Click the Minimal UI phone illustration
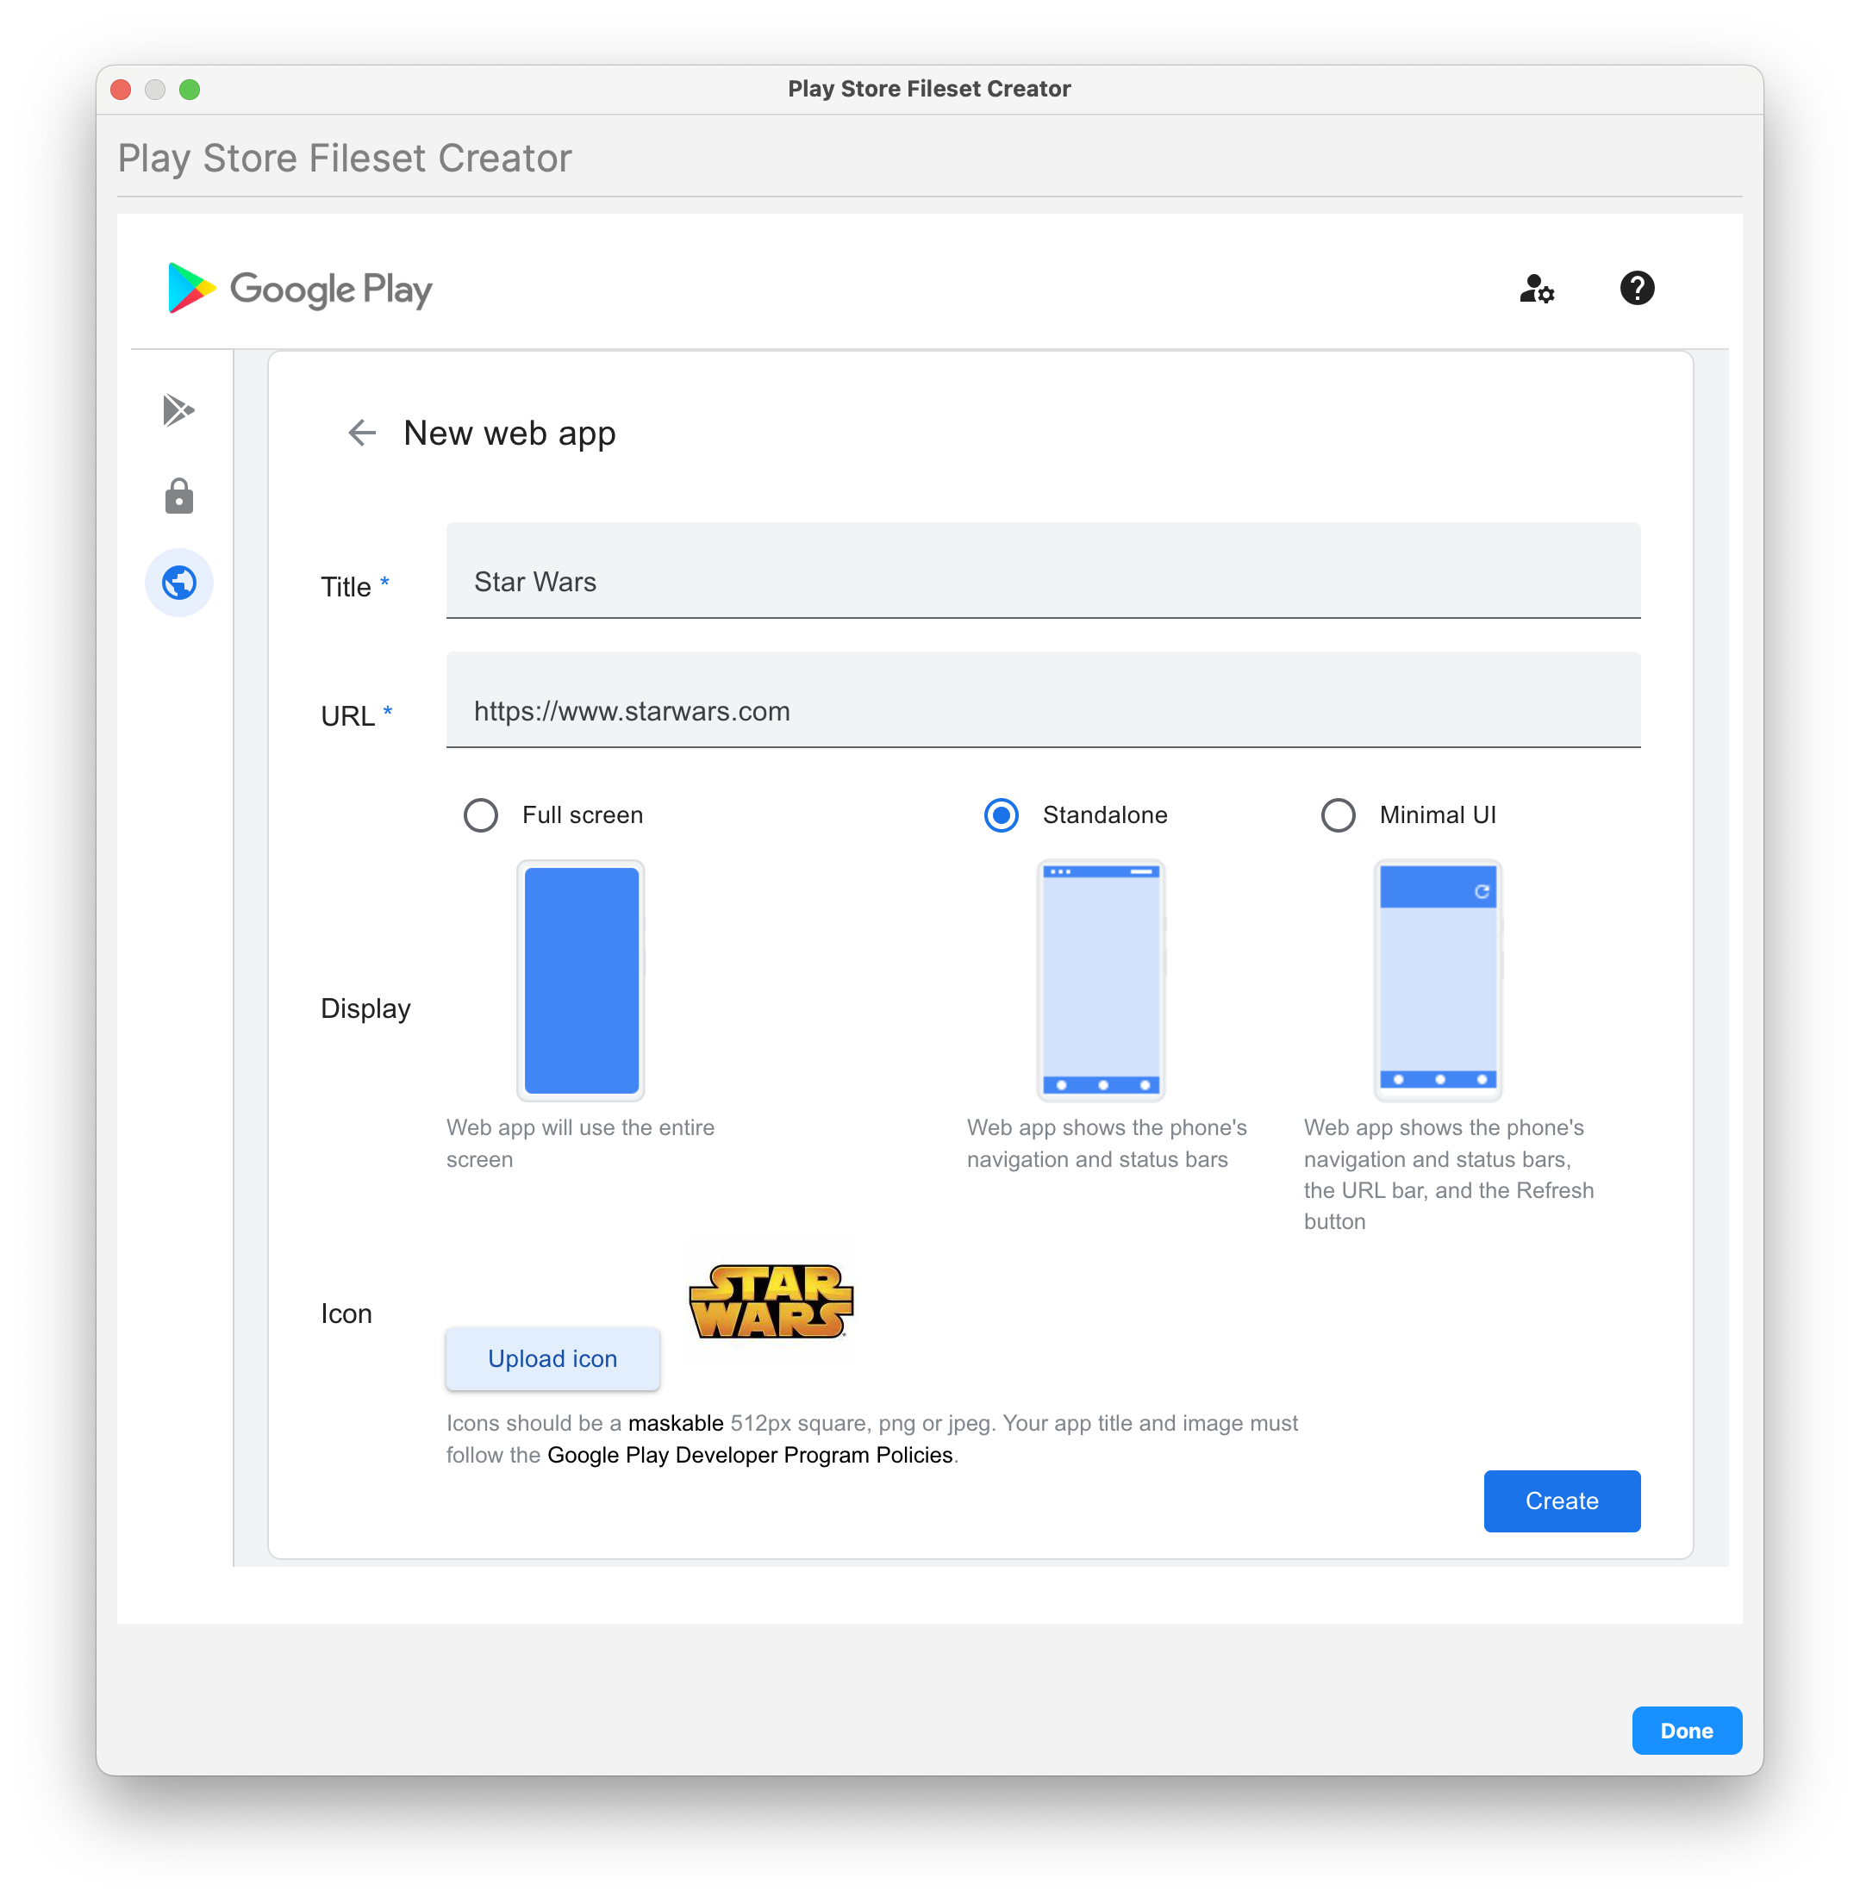1860x1903 pixels. pyautogui.click(x=1438, y=981)
